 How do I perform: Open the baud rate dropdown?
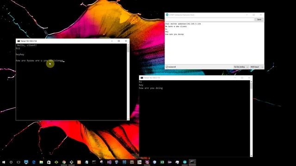coord(257,67)
